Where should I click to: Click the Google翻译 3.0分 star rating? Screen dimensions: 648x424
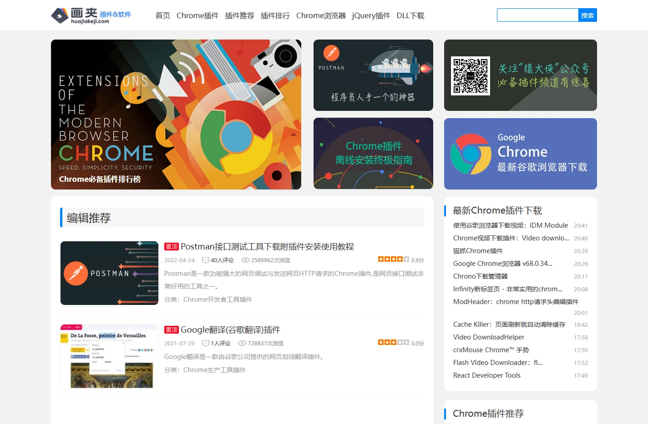pyautogui.click(x=393, y=342)
